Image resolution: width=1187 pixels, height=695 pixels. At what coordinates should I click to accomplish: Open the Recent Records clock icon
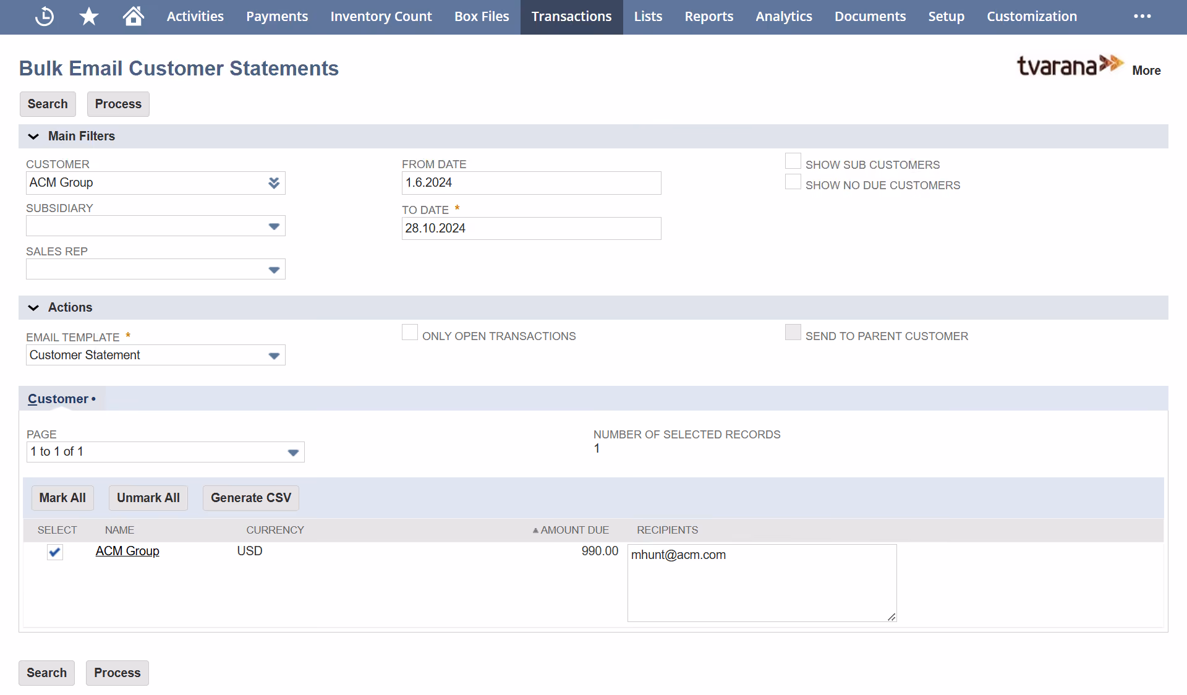pos(45,17)
